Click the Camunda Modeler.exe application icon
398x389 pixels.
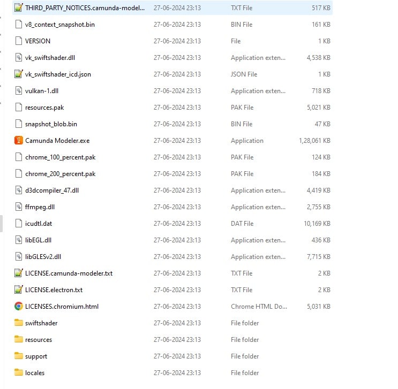pyautogui.click(x=19, y=141)
